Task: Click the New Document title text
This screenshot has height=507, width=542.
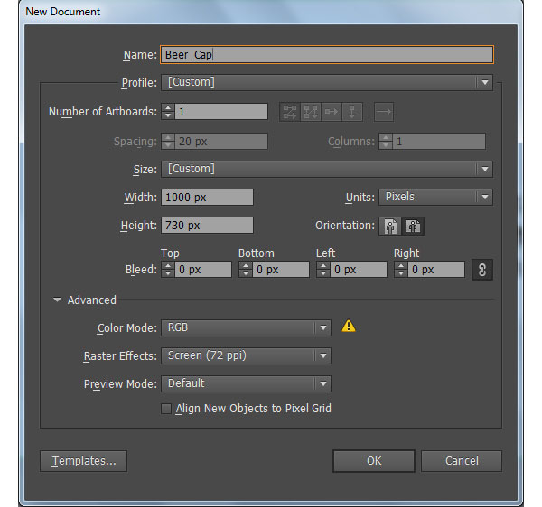Action: click(x=63, y=12)
